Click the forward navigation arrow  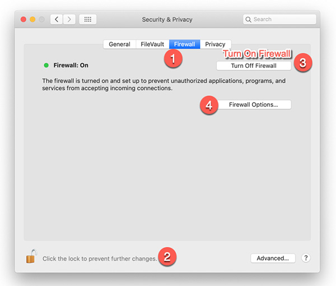[69, 20]
